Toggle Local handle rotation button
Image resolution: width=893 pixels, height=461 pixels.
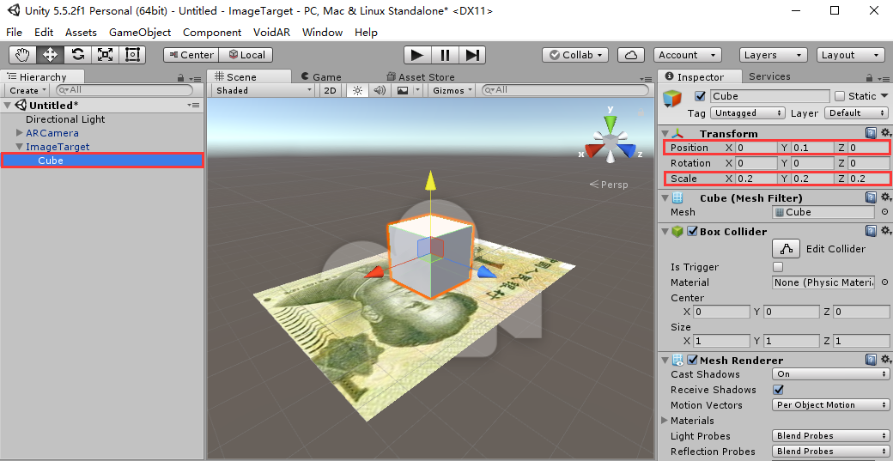[x=246, y=55]
